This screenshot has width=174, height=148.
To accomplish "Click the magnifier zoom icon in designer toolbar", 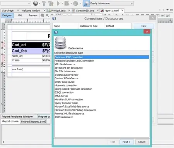I will pyautogui.click(x=47, y=16).
